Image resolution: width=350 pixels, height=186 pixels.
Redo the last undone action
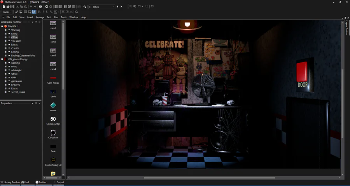tap(35, 7)
